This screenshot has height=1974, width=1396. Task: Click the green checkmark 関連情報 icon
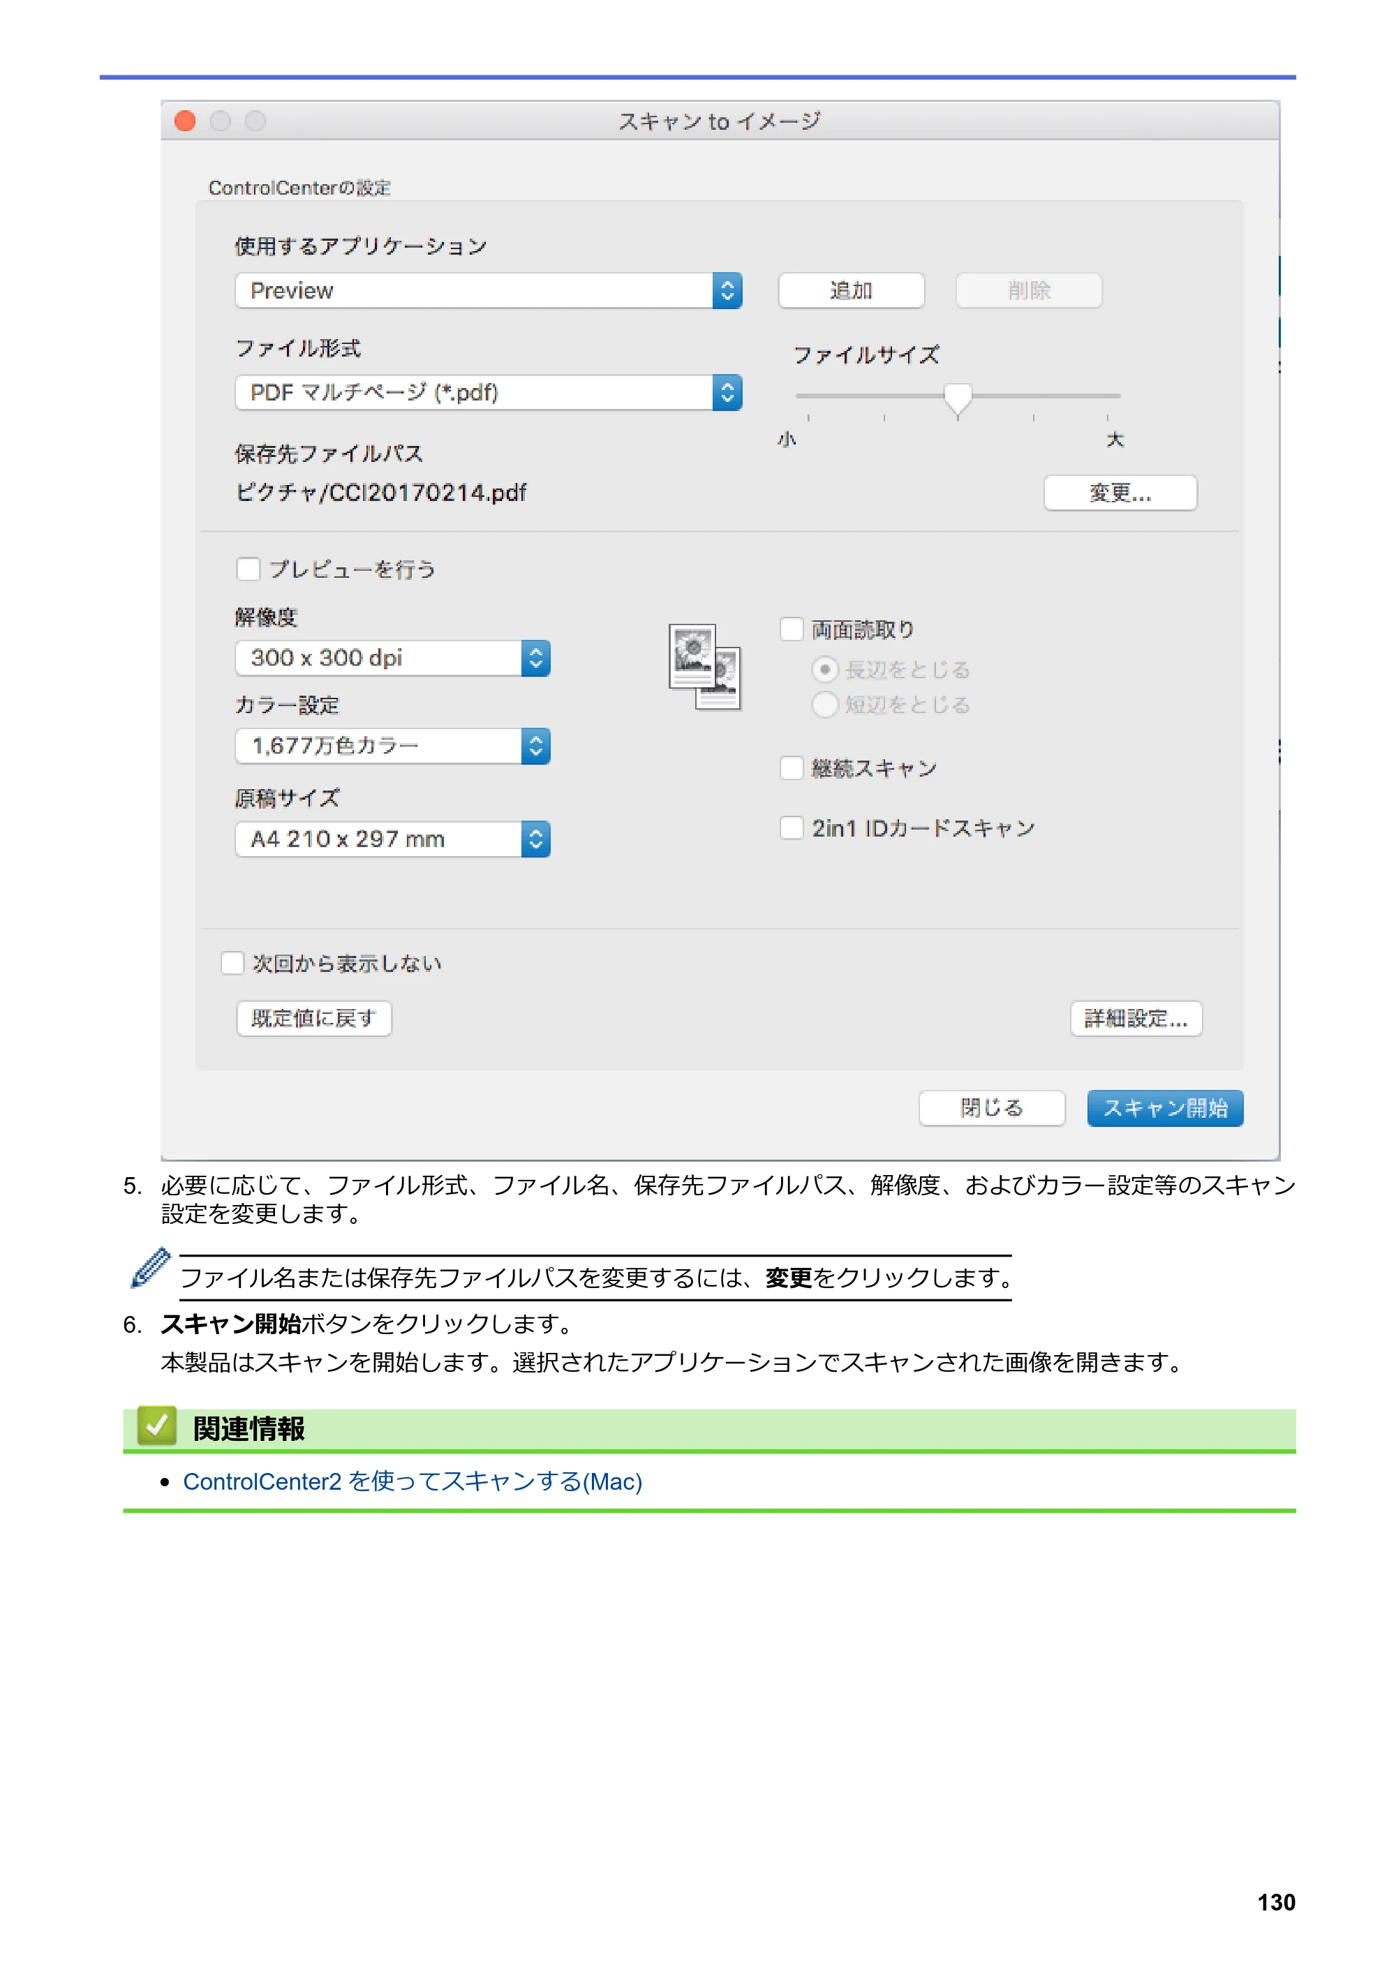point(156,1426)
